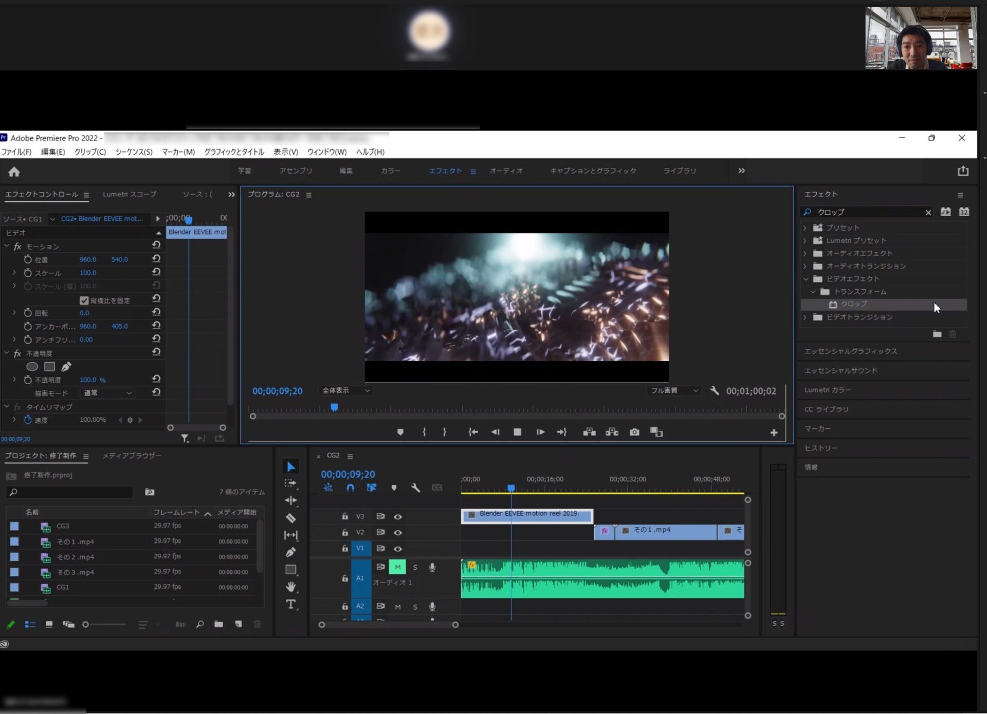The width and height of the screenshot is (987, 714).
Task: Expand the Audio Effects folder
Action: 805,253
